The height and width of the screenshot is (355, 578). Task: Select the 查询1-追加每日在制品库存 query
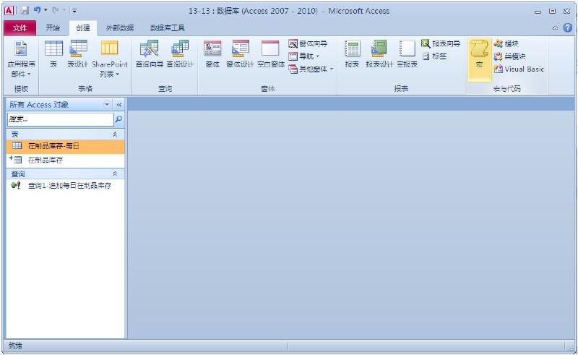pyautogui.click(x=66, y=186)
